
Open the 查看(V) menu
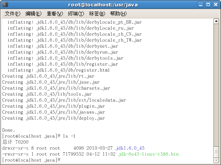click(x=55, y=13)
